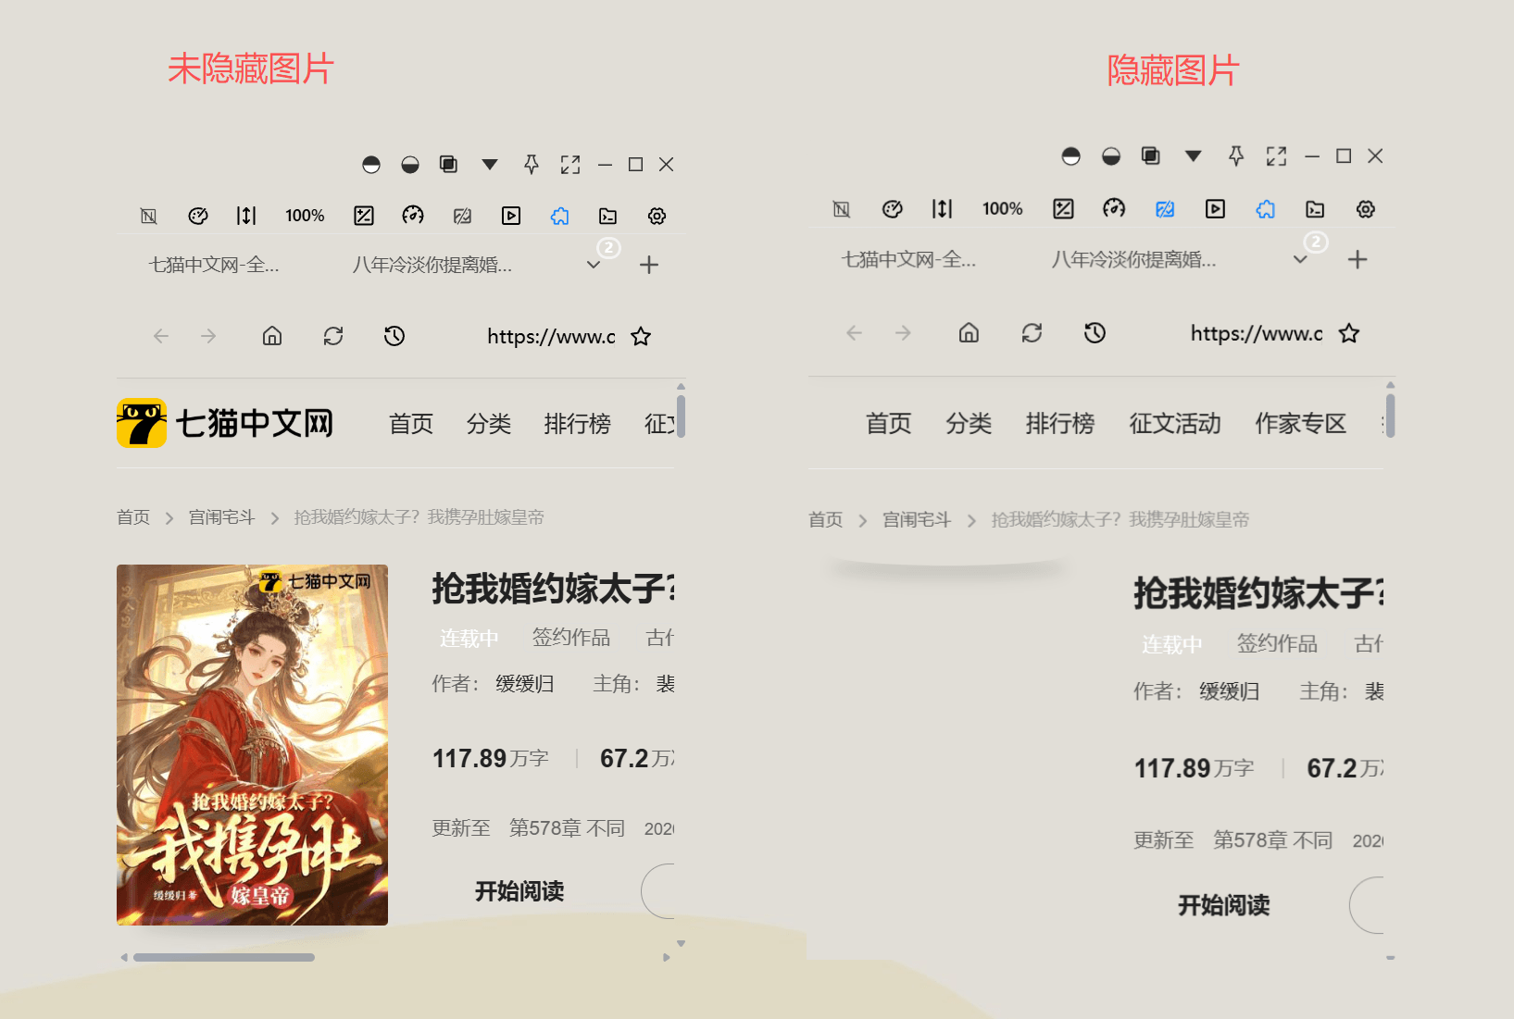Click the pin icon in the title bar
1514x1019 pixels.
click(x=531, y=164)
